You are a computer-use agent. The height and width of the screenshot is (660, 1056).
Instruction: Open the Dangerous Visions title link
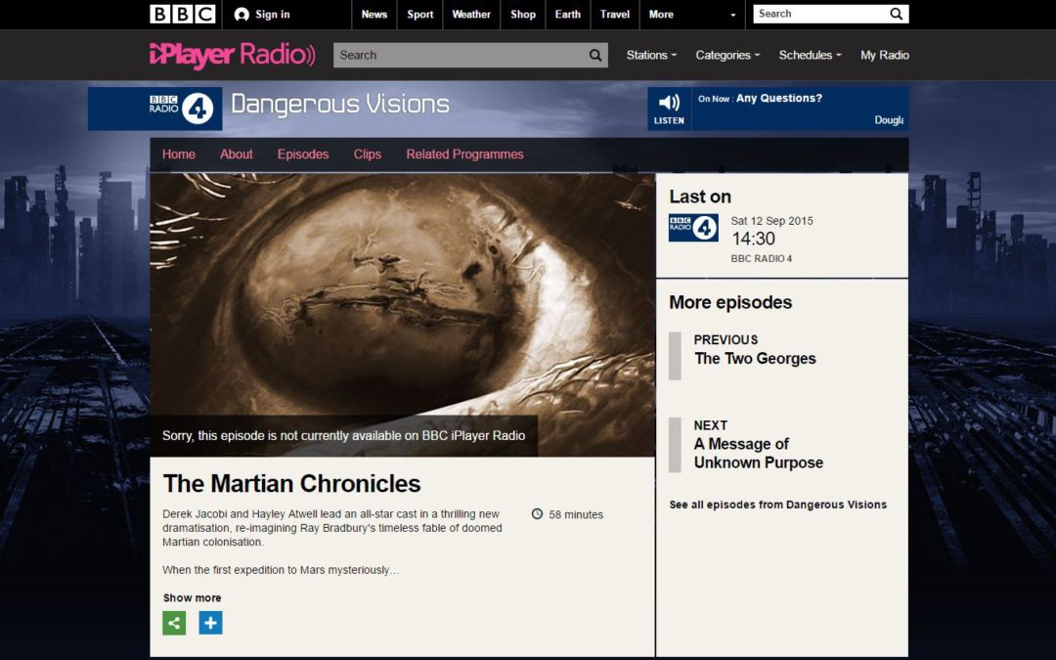coord(340,104)
